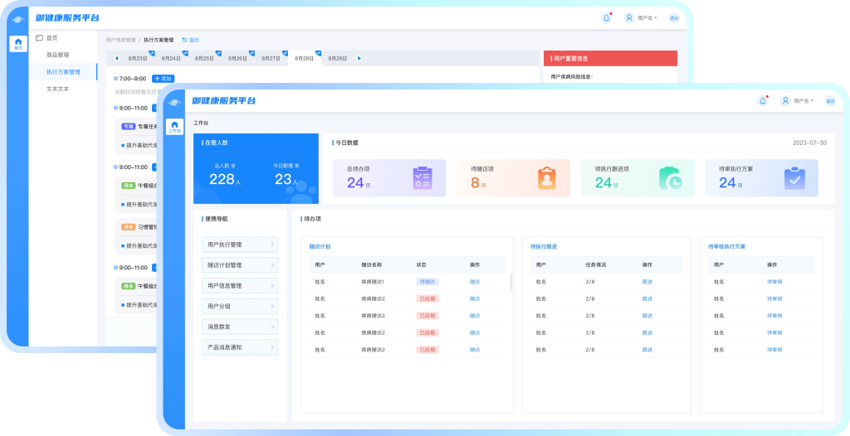
Task: Click the green clock icon on 待执行跟进项 card
Action: pyautogui.click(x=671, y=177)
